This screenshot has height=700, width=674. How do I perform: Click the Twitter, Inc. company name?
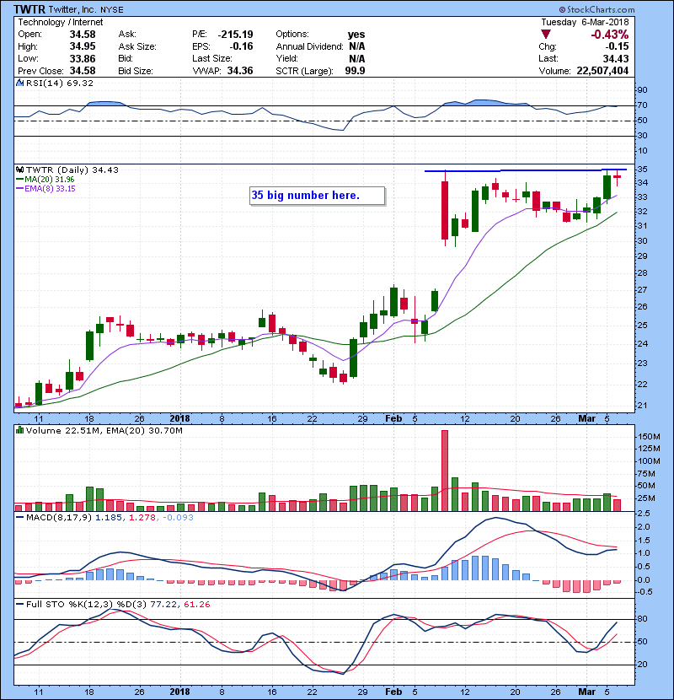pyautogui.click(x=72, y=9)
